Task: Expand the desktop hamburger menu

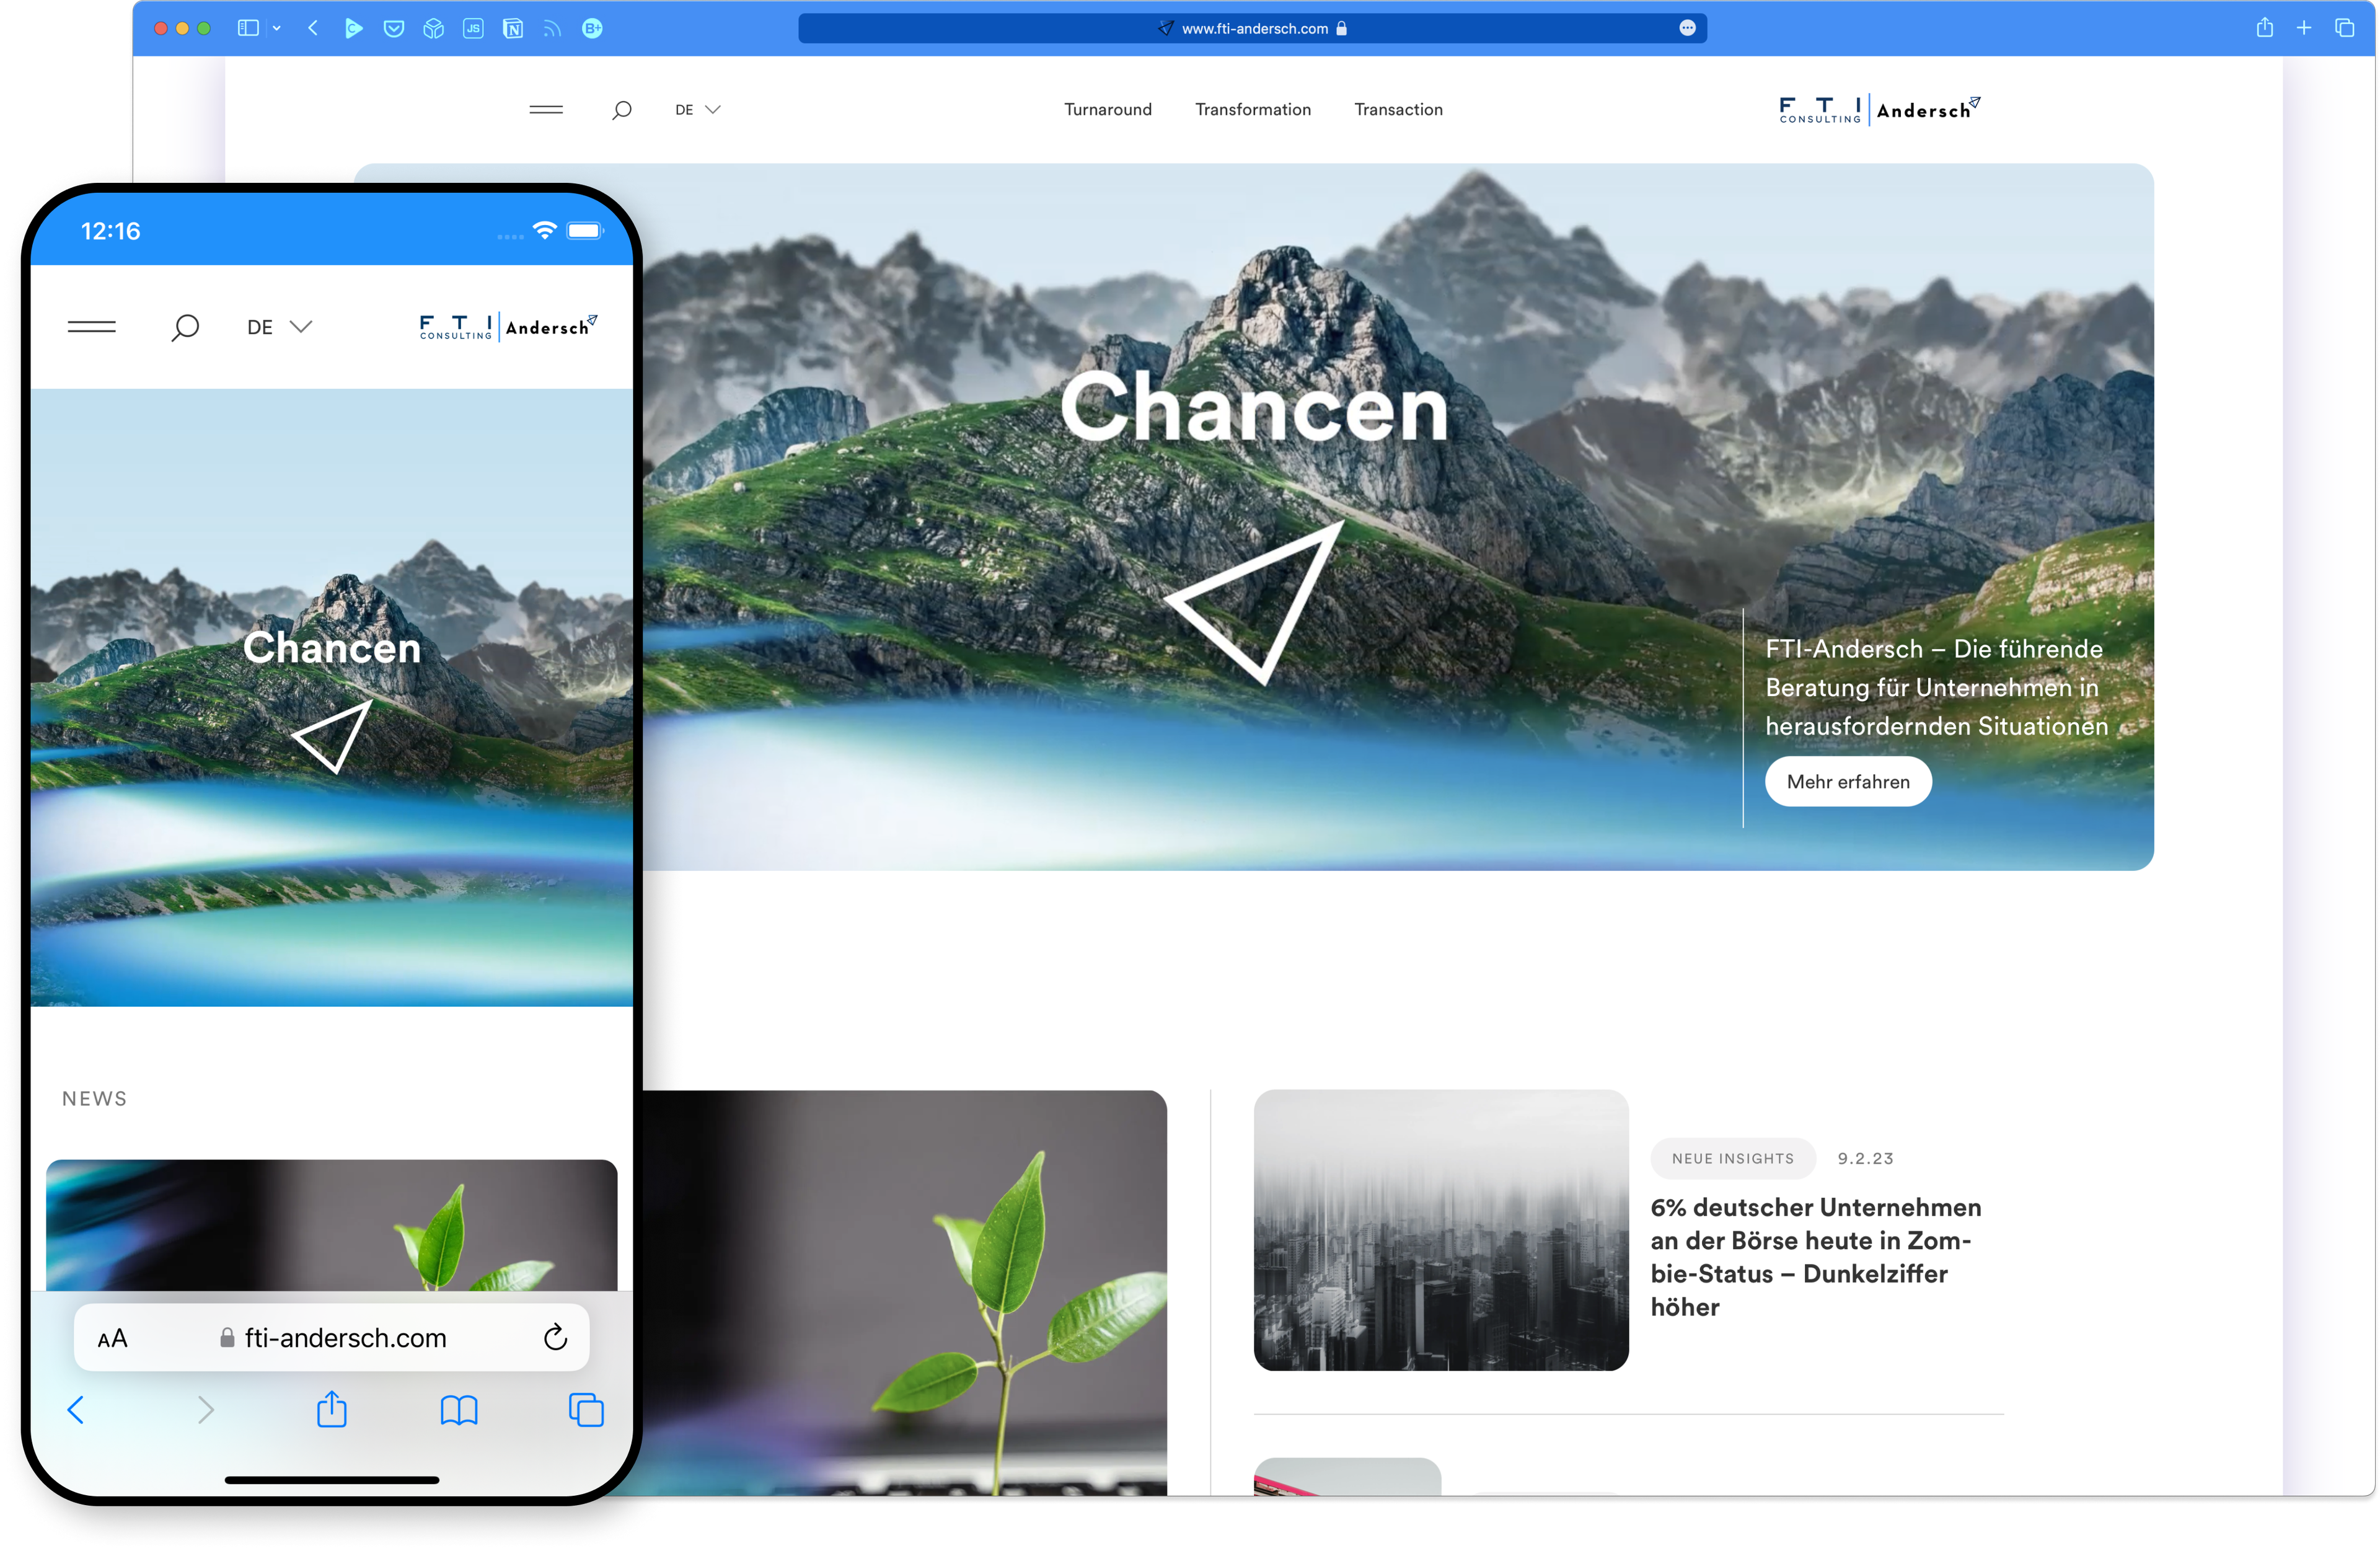Action: 547,109
